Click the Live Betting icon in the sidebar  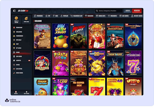(x=14, y=69)
